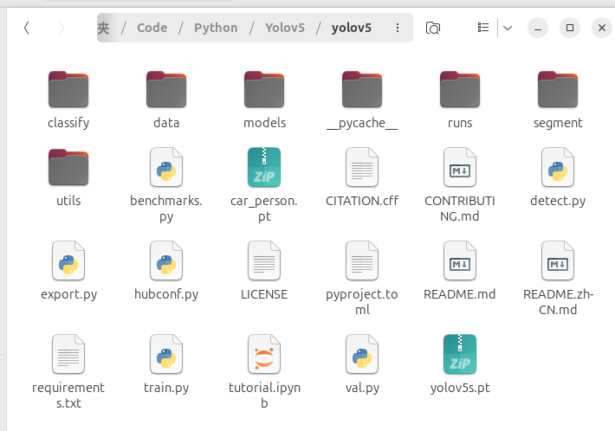Select the train.py Python file icon
Image resolution: width=615 pixels, height=431 pixels.
pyautogui.click(x=166, y=354)
